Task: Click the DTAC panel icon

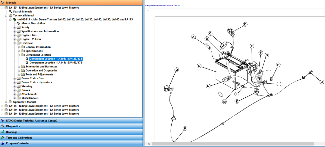Action: pyautogui.click(x=3, y=121)
